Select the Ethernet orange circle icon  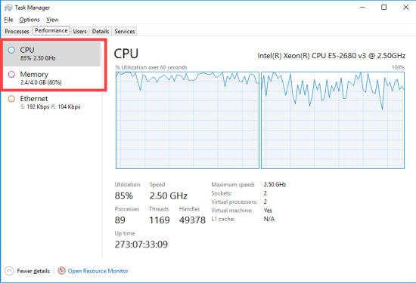pos(11,99)
